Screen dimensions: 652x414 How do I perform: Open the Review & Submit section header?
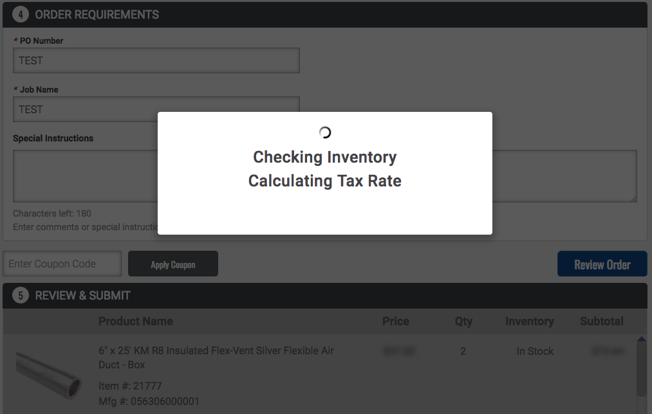pos(325,296)
